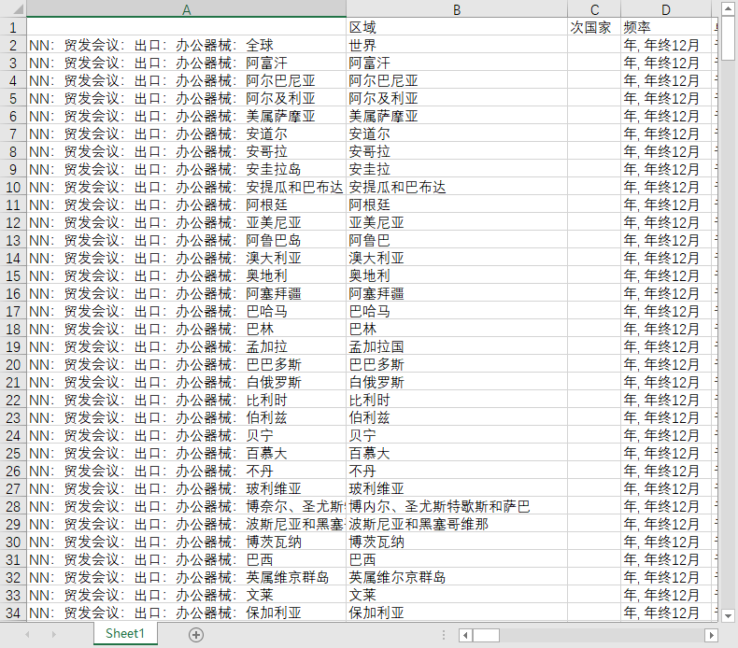Click vertical scrollbar down arrow
This screenshot has width=738, height=648.
(728, 615)
